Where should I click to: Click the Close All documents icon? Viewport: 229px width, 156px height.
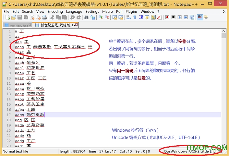(x=38, y=18)
